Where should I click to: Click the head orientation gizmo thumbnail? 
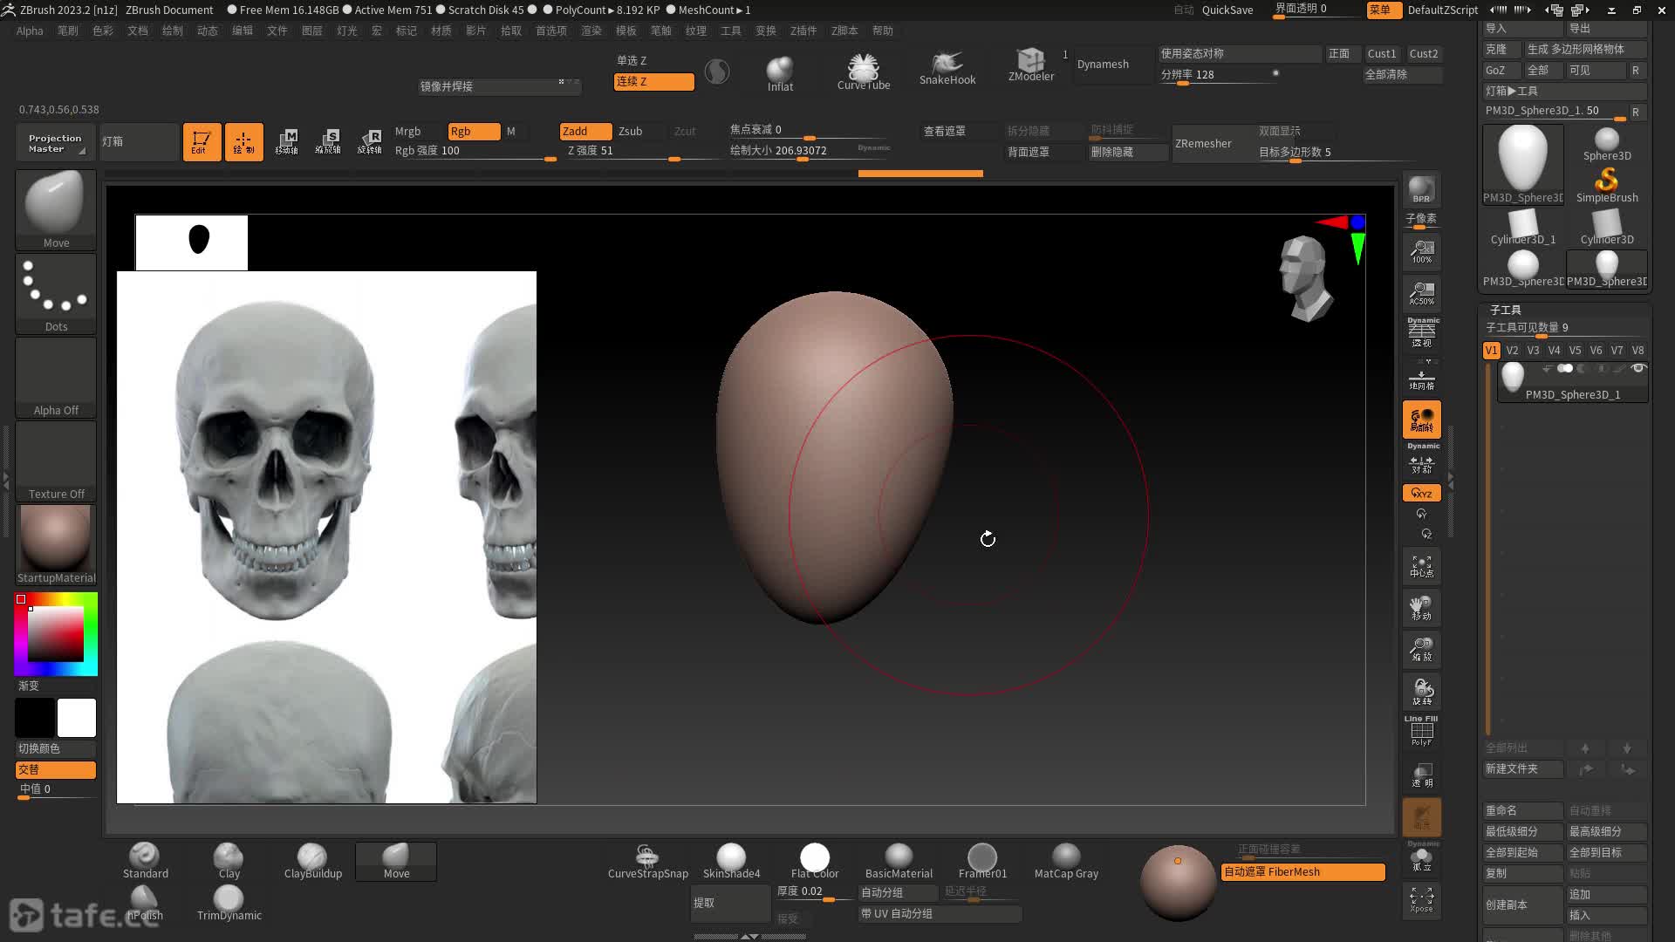pyautogui.click(x=1305, y=277)
